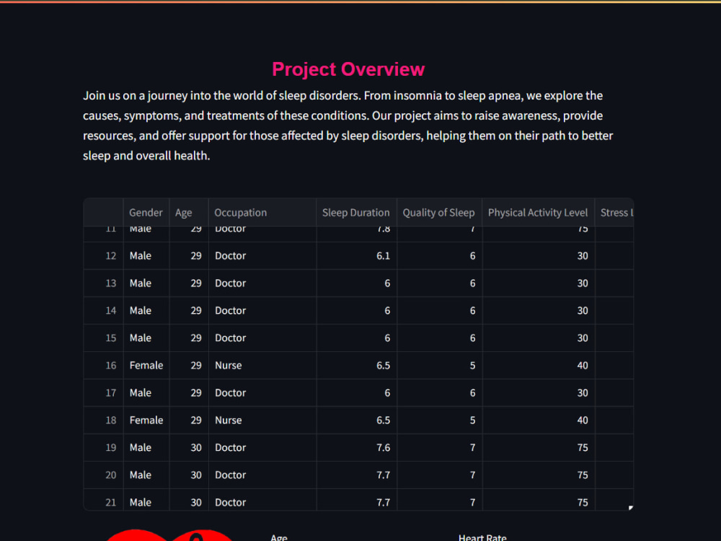Click the Quality of Sleep column header
The height and width of the screenshot is (541, 721).
click(x=439, y=213)
